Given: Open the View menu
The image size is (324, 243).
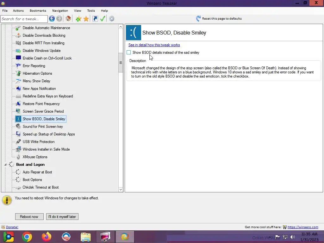Looking at the screenshot, I should click(x=78, y=10).
